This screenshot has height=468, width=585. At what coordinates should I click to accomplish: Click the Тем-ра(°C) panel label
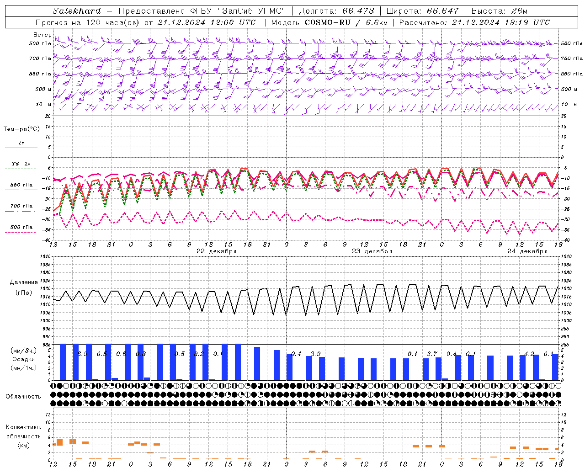21,129
